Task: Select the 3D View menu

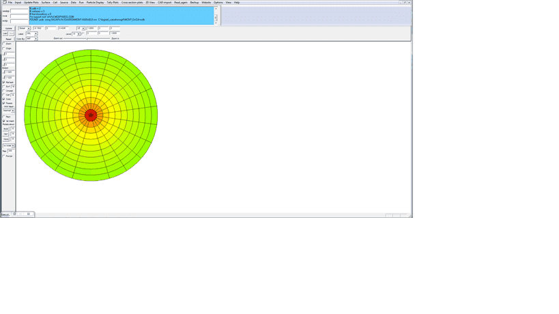Action: [x=150, y=2]
